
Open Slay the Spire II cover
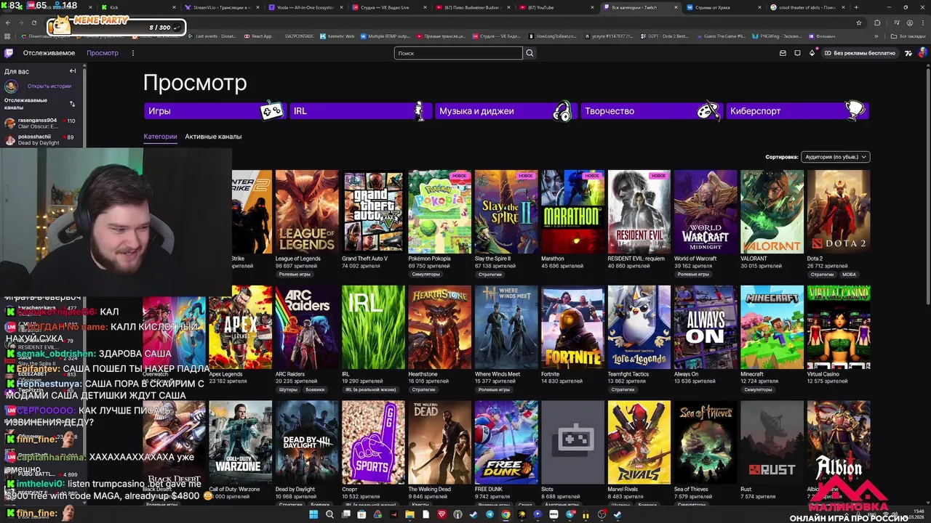point(506,212)
